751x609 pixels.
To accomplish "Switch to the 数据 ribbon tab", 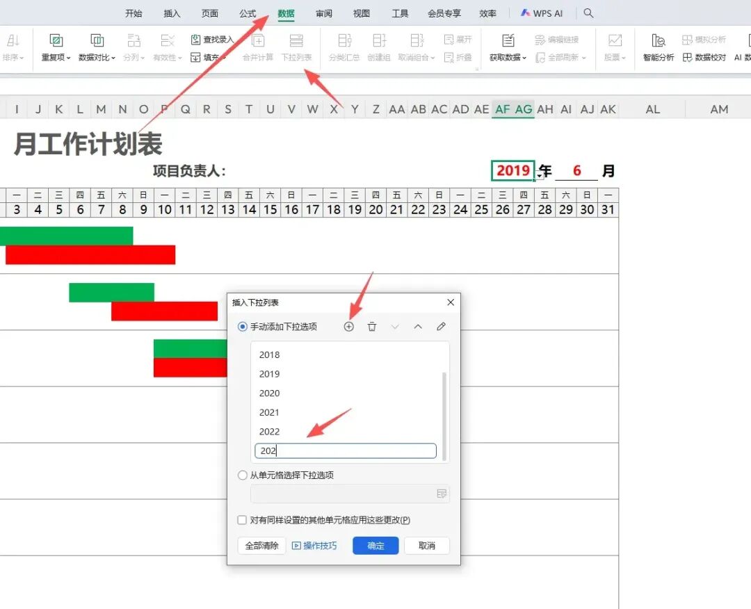I will pos(286,13).
